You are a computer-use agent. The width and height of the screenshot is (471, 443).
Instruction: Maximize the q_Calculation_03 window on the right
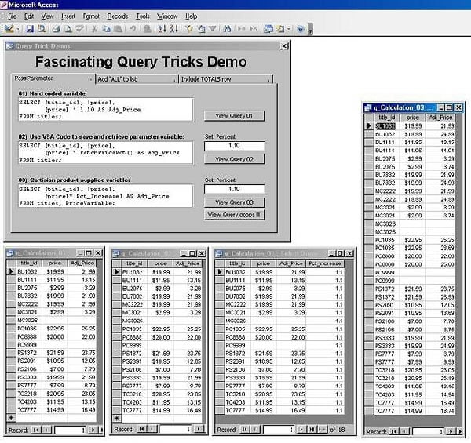click(x=450, y=107)
